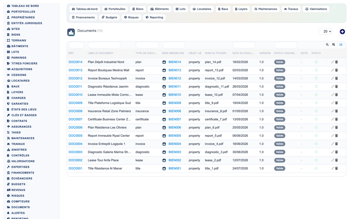The width and height of the screenshot is (353, 219).
Task: Go to Compteurs in sidebar
Action: pos(20,201)
